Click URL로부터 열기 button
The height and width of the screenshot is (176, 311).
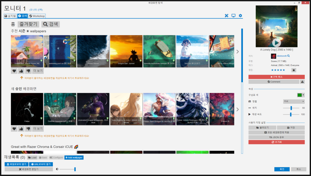click(41, 164)
